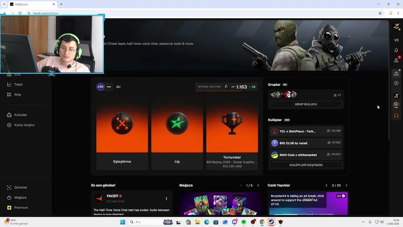Open the Windows Start menu
This screenshot has width=403, height=227.
point(122,222)
